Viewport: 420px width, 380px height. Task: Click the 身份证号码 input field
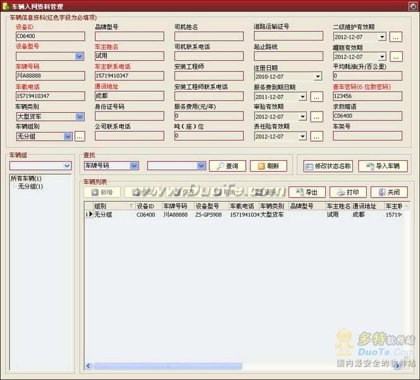pos(130,116)
